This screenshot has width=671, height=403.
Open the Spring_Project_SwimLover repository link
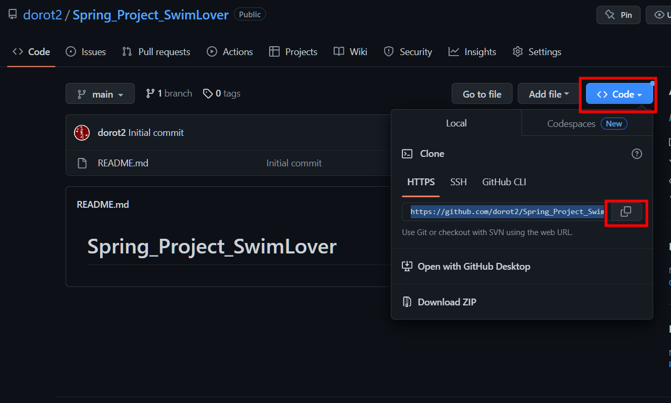click(x=150, y=14)
